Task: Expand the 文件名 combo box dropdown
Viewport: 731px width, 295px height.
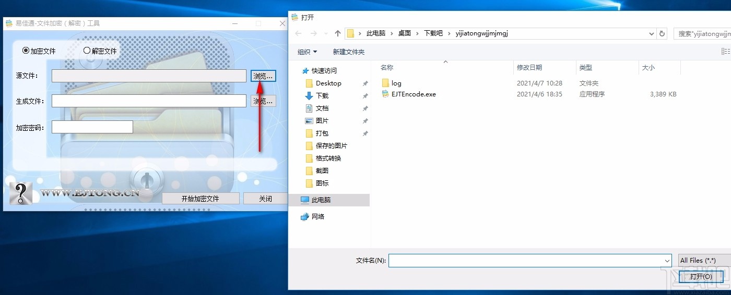Action: point(667,260)
